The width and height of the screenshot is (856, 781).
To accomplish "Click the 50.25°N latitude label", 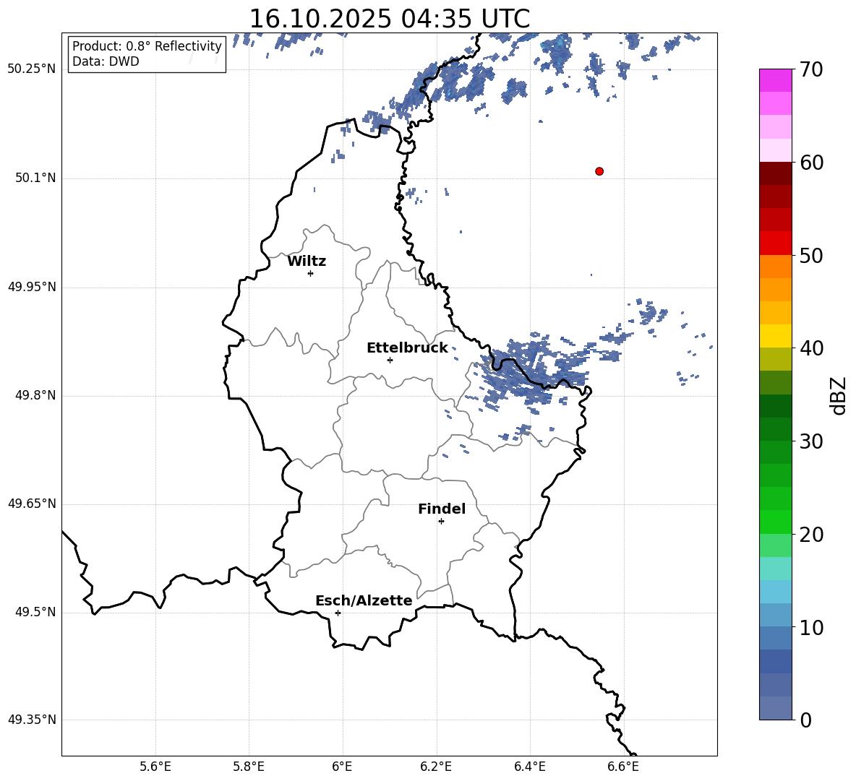I will (x=32, y=69).
